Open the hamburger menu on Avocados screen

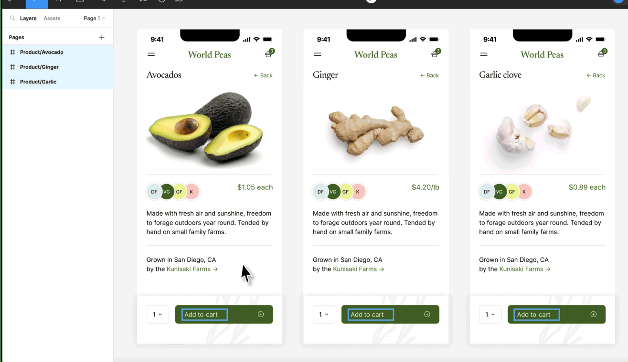[151, 54]
